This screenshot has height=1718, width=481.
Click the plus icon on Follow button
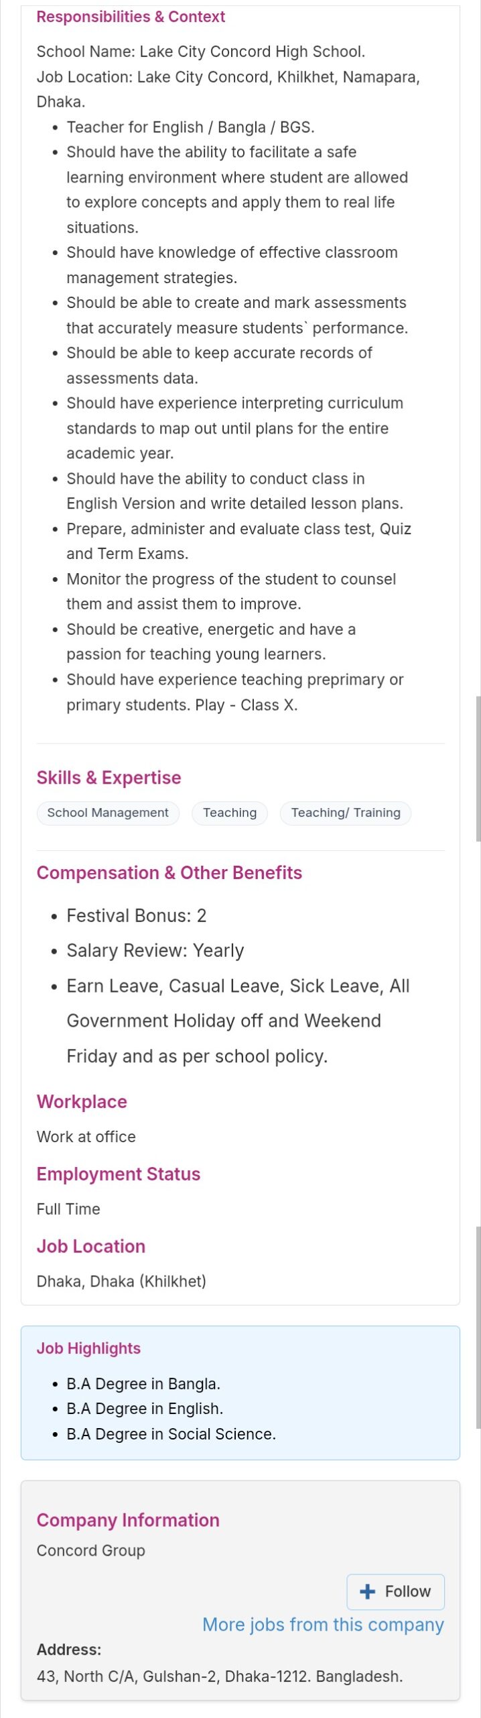(367, 1591)
